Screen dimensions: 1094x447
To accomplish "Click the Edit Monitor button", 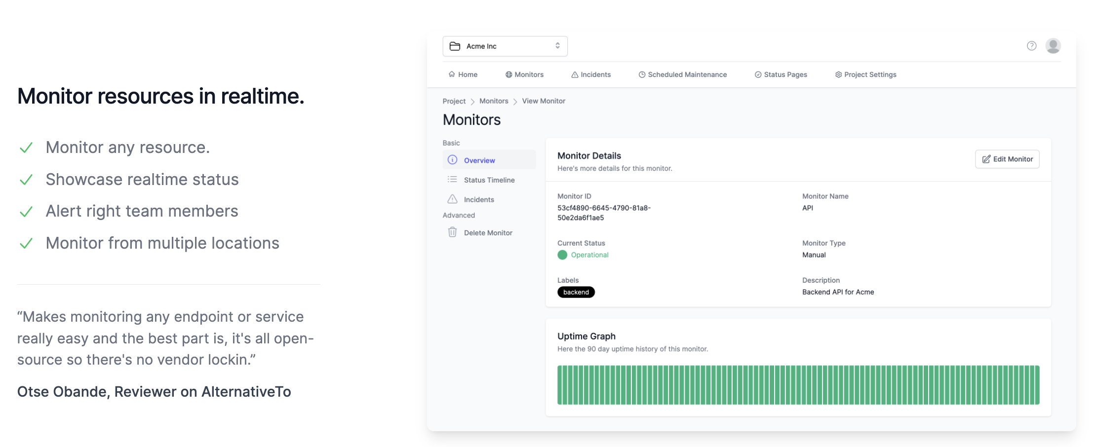I will tap(1007, 159).
